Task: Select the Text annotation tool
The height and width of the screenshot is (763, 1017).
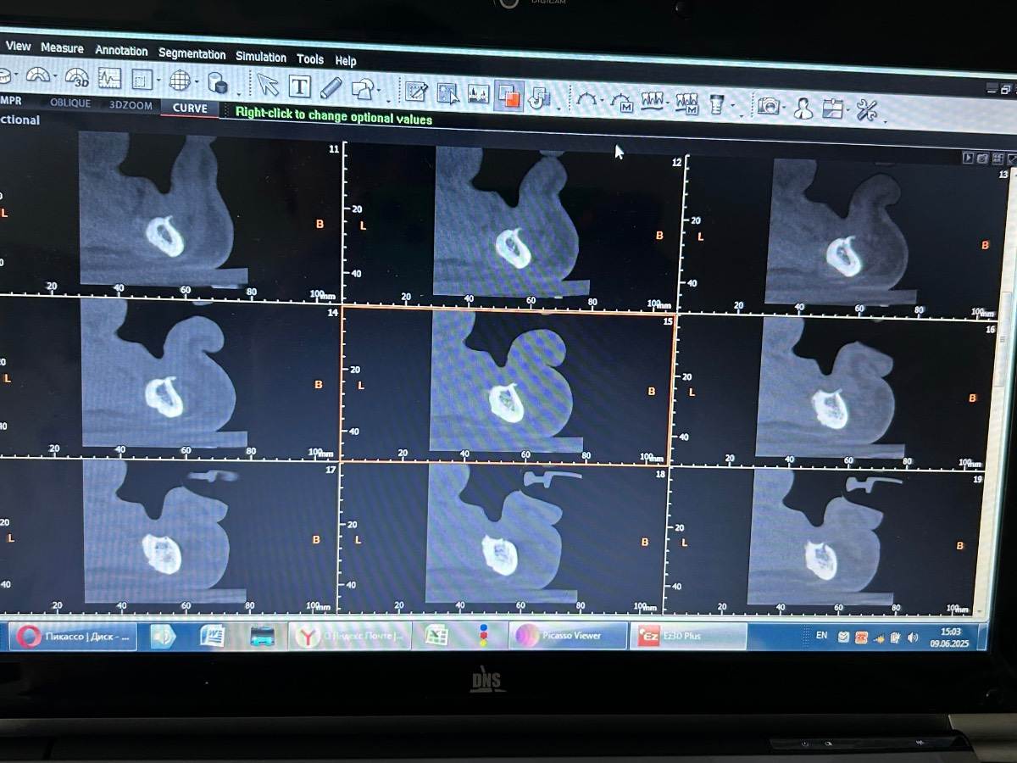Action: 299,86
